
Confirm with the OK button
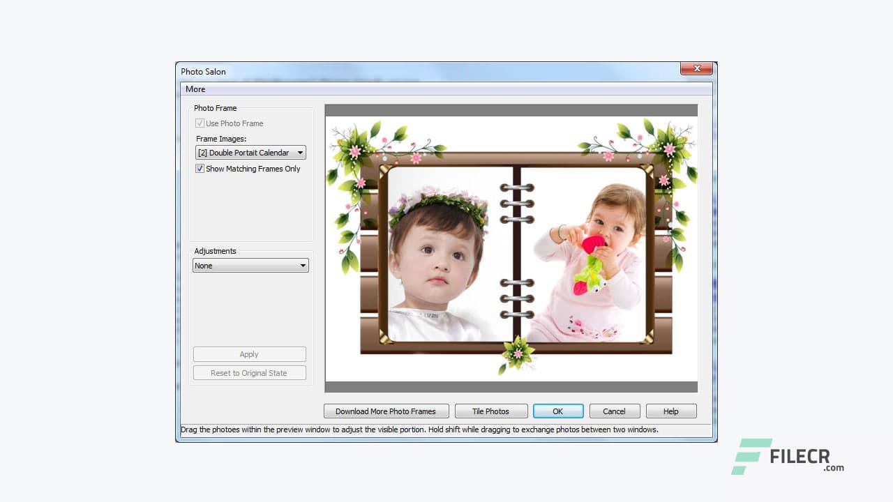click(558, 411)
